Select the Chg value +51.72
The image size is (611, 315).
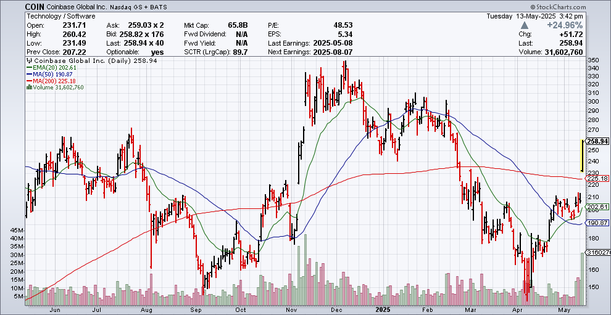573,35
